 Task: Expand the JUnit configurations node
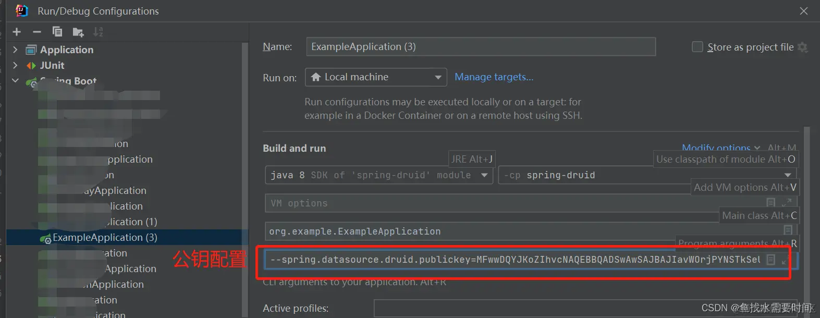click(15, 65)
